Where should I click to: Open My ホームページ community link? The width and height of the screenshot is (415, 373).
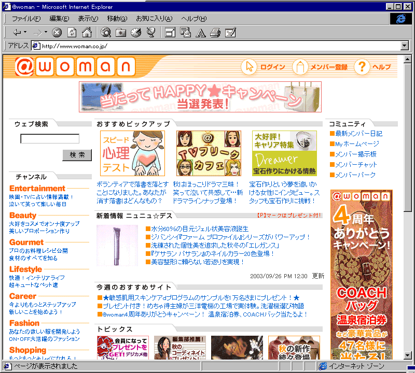pyautogui.click(x=357, y=144)
